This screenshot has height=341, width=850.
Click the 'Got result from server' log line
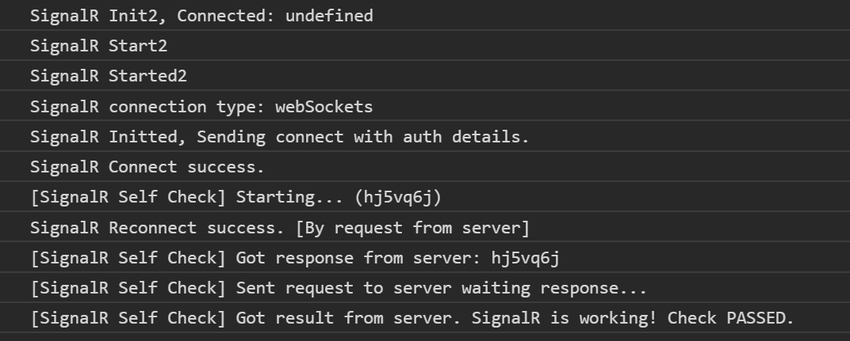click(x=412, y=319)
